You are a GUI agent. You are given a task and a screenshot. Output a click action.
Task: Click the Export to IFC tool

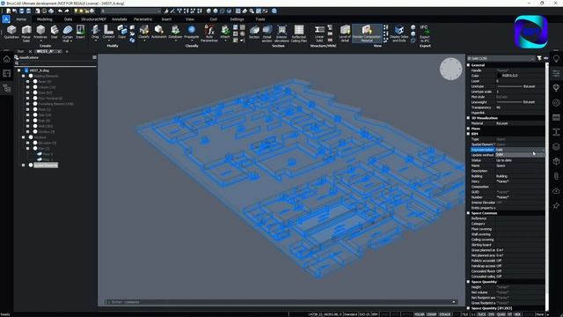[424, 33]
